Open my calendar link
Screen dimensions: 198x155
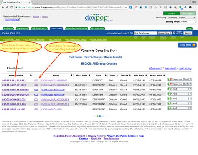point(55,39)
